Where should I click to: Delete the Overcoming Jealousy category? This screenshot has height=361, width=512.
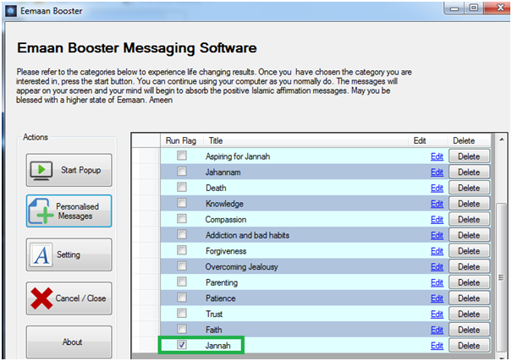467,266
